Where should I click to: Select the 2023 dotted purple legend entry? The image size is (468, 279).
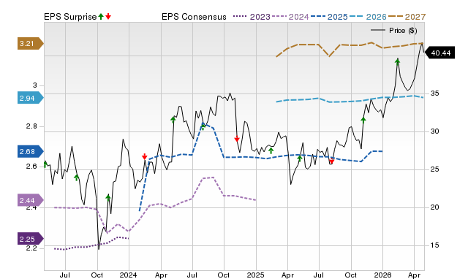pyautogui.click(x=252, y=17)
